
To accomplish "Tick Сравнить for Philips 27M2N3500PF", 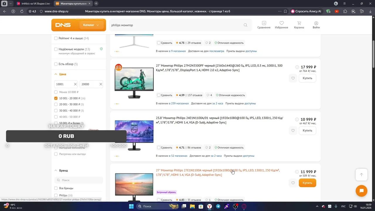I will (x=158, y=95).
